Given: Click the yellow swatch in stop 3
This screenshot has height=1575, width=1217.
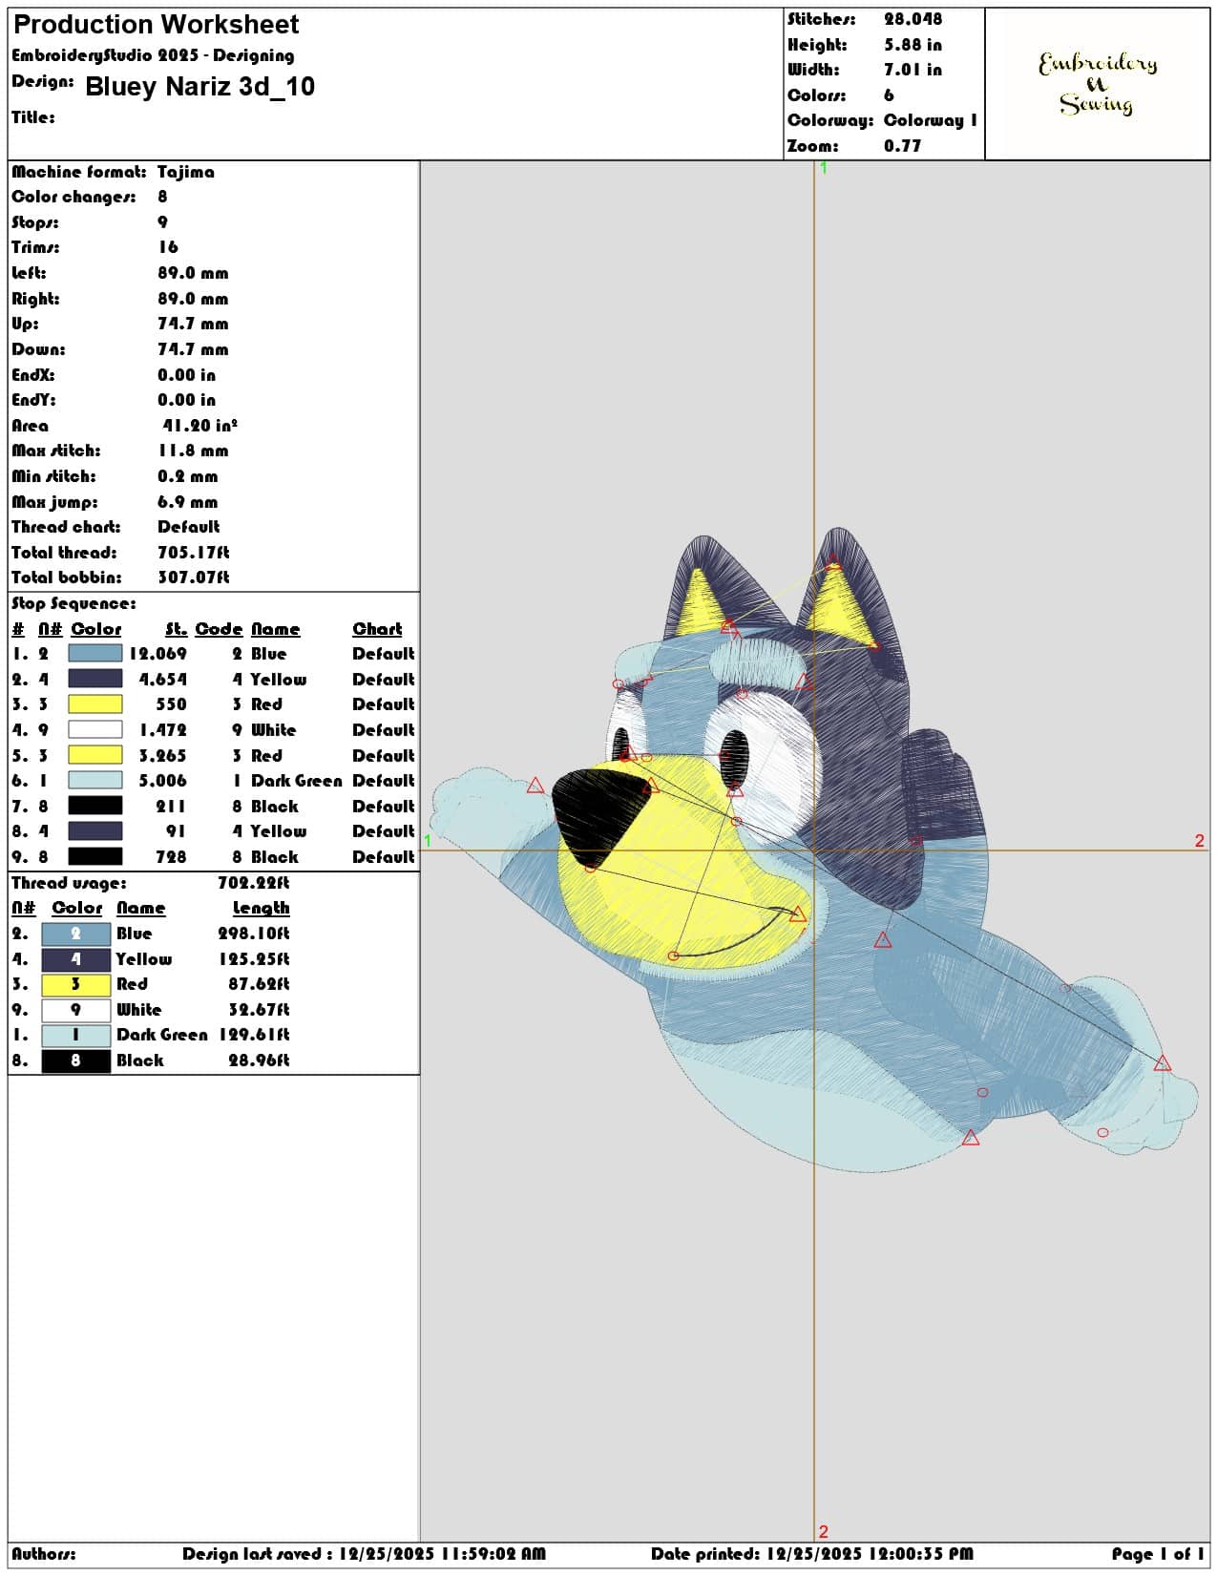Looking at the screenshot, I should (x=95, y=704).
